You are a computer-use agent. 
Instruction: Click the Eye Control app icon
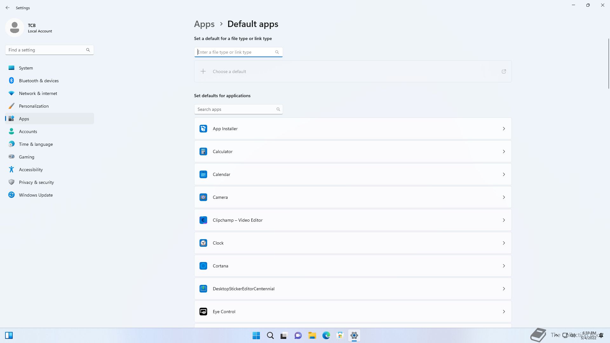tap(203, 312)
